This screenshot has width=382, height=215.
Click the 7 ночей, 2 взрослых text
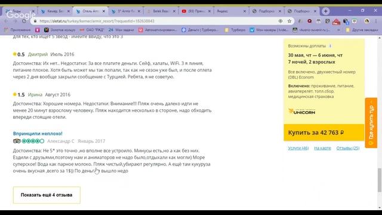tap(312, 62)
